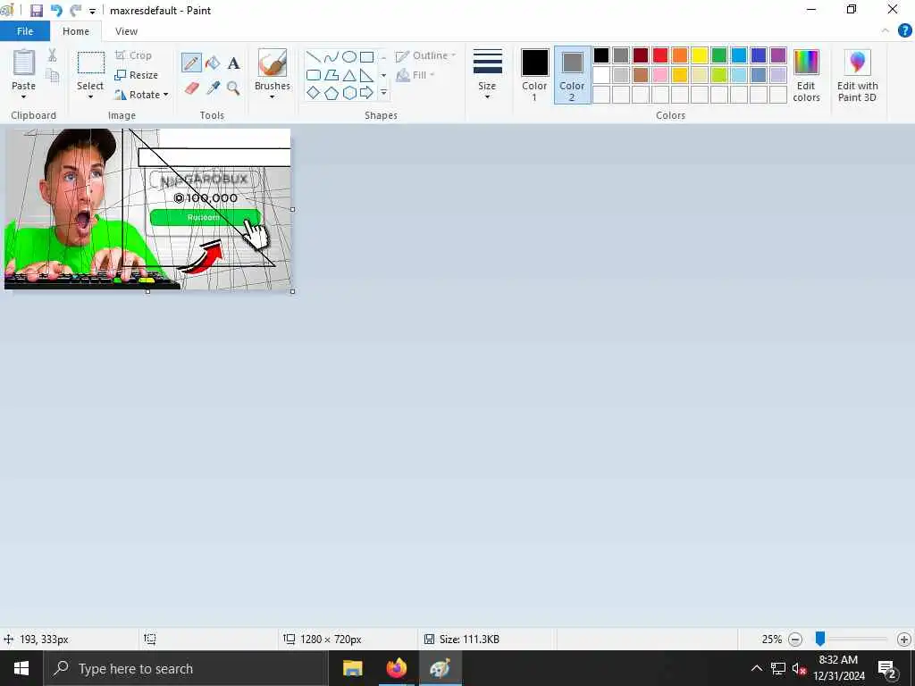Image resolution: width=915 pixels, height=686 pixels.
Task: Click the Save icon in title bar
Action: pyautogui.click(x=36, y=11)
